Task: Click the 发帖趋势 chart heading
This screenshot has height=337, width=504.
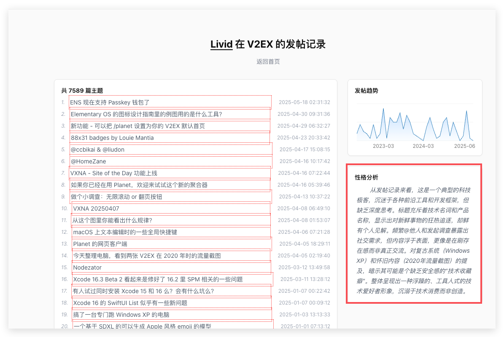Action: pyautogui.click(x=367, y=91)
